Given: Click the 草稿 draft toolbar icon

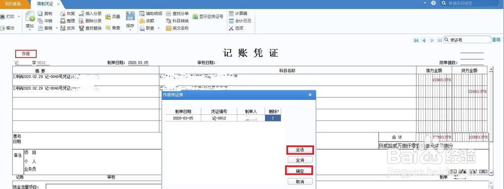Looking at the screenshot, I should [40, 28].
